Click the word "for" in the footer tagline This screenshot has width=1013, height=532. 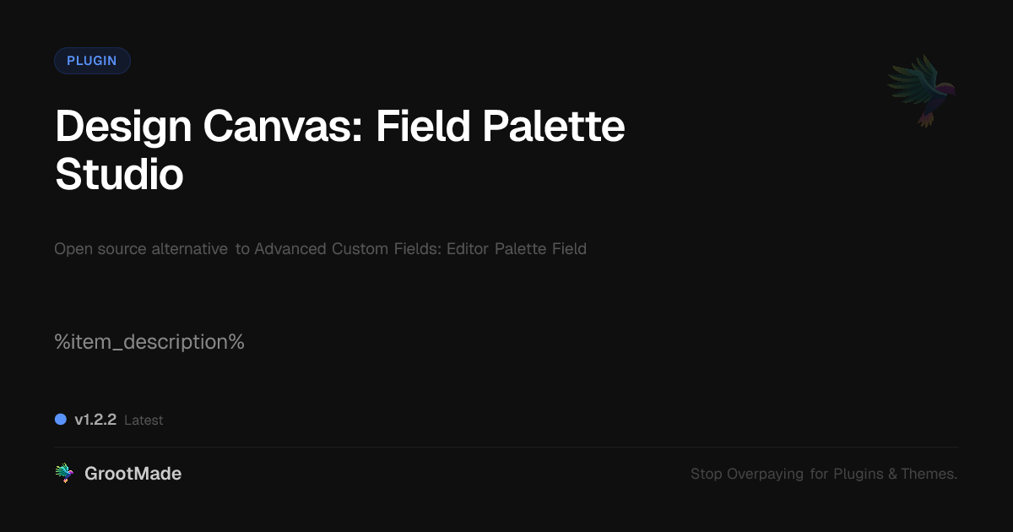coord(819,475)
